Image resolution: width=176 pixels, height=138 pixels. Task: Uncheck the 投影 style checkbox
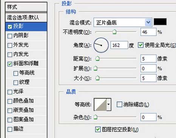coord(10,26)
